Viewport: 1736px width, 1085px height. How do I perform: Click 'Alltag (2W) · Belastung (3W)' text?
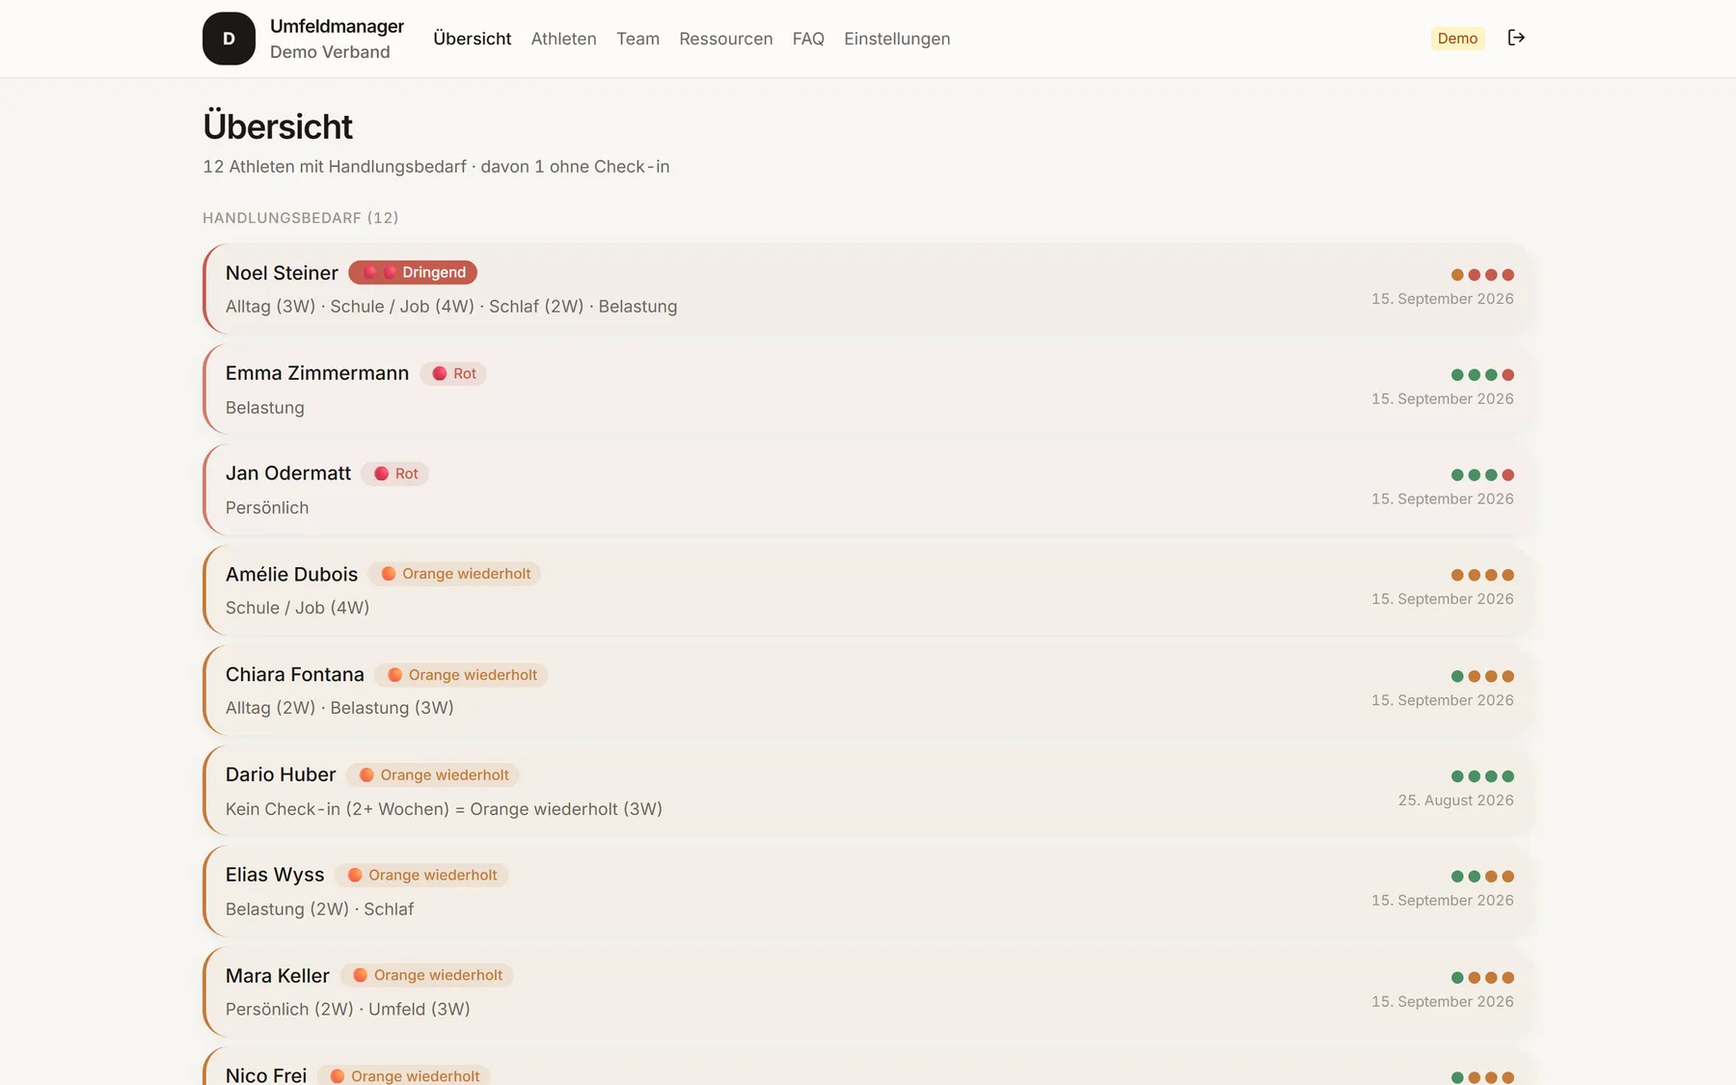(x=339, y=708)
